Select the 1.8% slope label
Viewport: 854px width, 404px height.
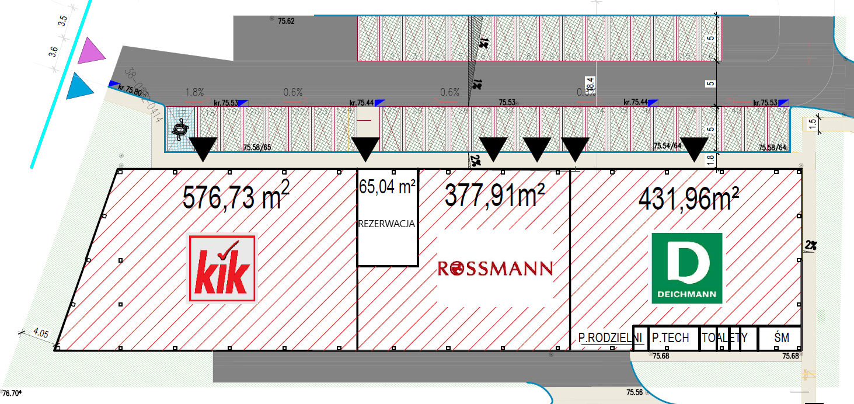point(194,92)
